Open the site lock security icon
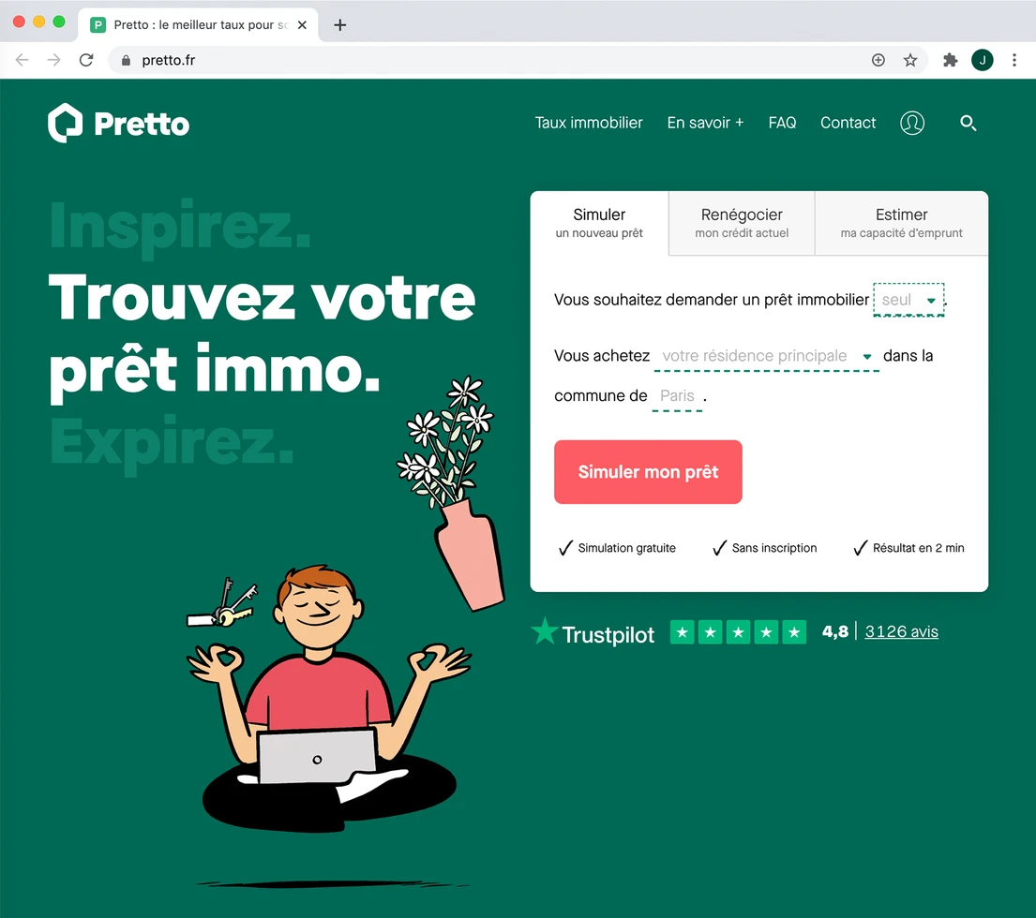This screenshot has height=918, width=1036. (126, 60)
